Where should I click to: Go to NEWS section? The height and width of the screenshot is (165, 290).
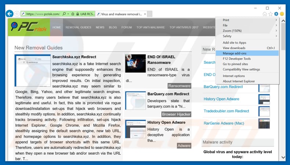(100, 27)
